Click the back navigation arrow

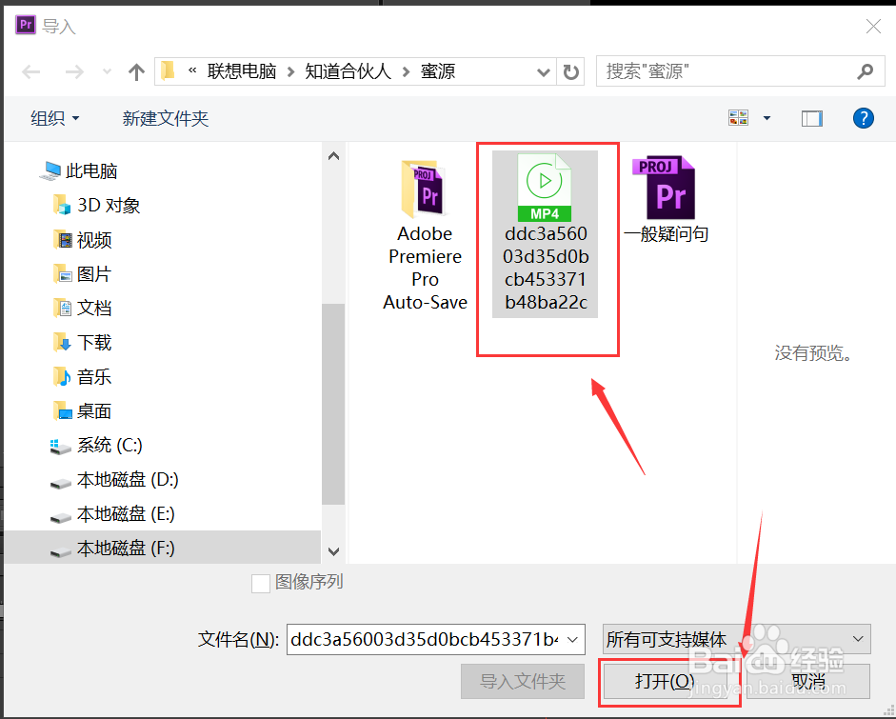[x=31, y=71]
